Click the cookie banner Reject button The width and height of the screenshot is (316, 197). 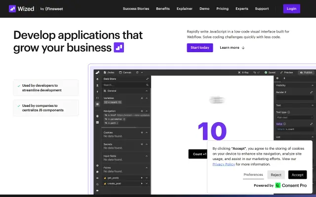(x=276, y=175)
